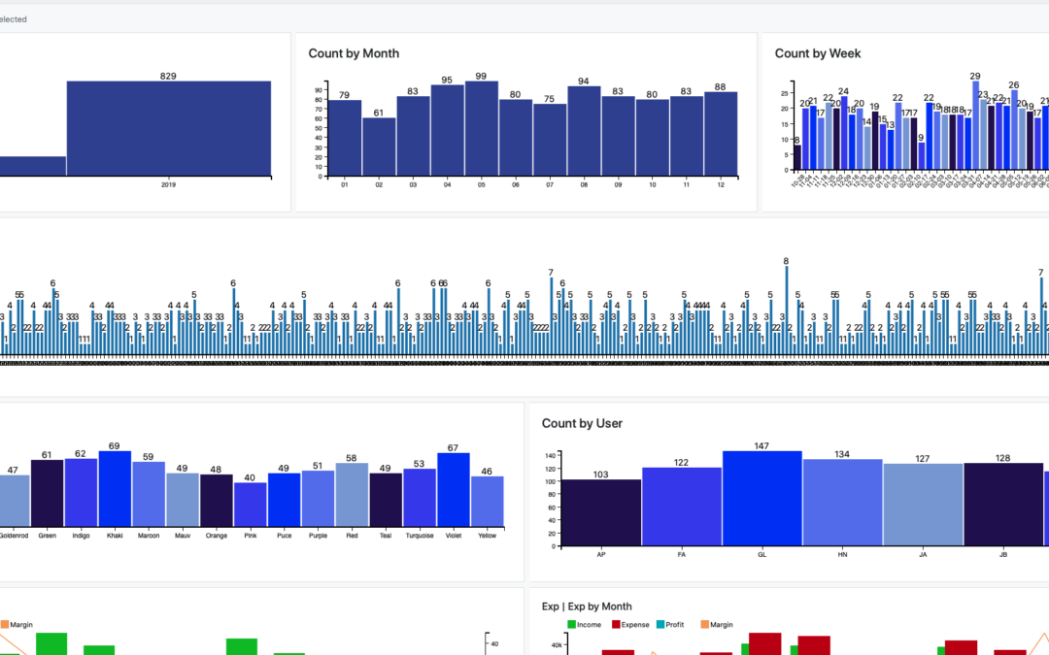
Task: Select the FA user bar showing 122
Action: [682, 507]
